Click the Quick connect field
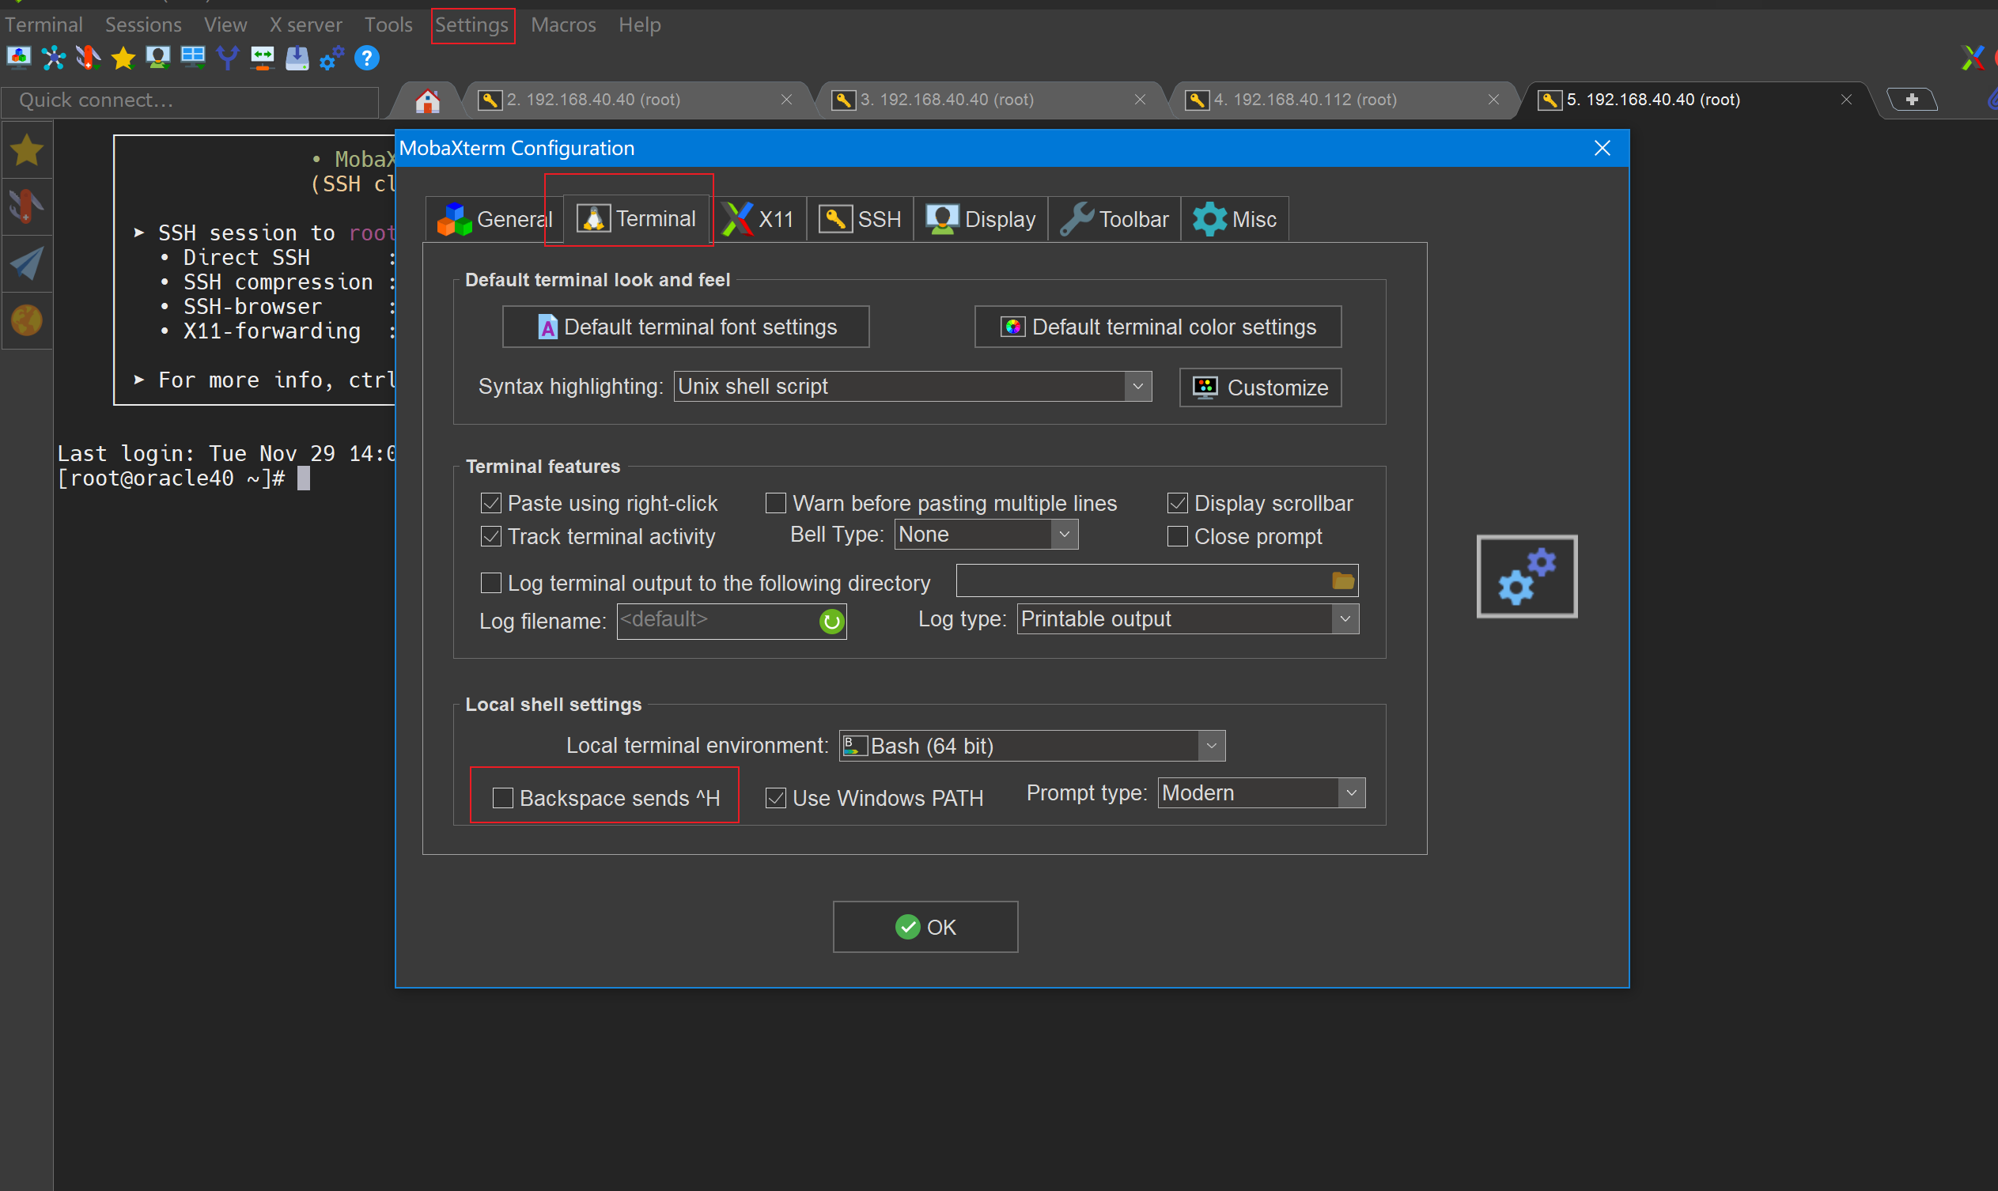1998x1191 pixels. 191,100
